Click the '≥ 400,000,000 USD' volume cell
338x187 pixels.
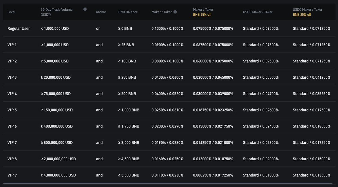(57, 126)
